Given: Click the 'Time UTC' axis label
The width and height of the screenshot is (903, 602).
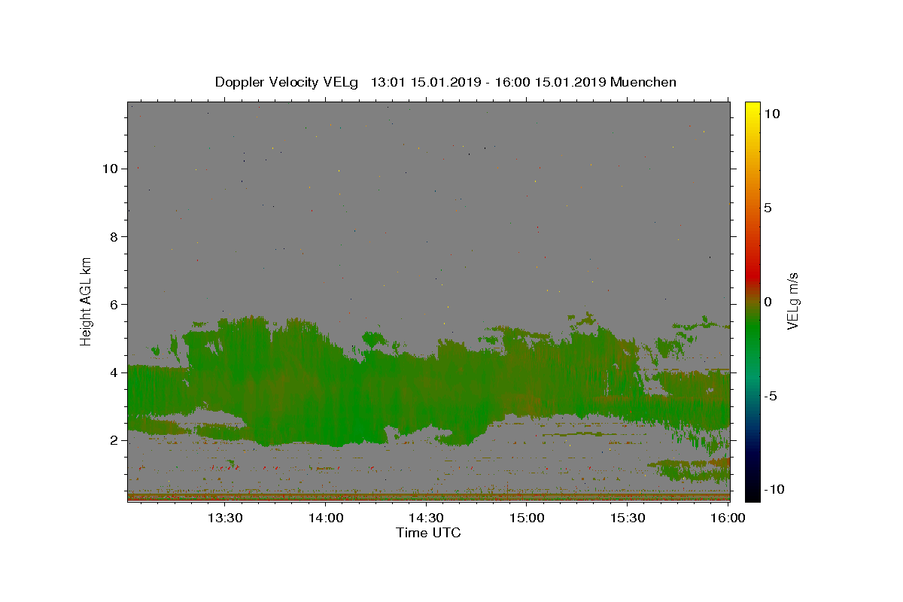Looking at the screenshot, I should [428, 533].
